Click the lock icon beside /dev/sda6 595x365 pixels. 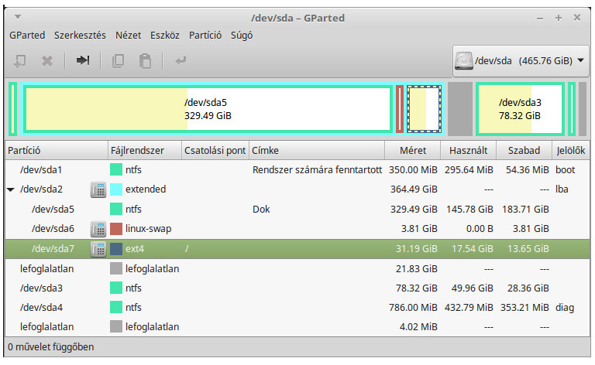pyautogui.click(x=98, y=229)
